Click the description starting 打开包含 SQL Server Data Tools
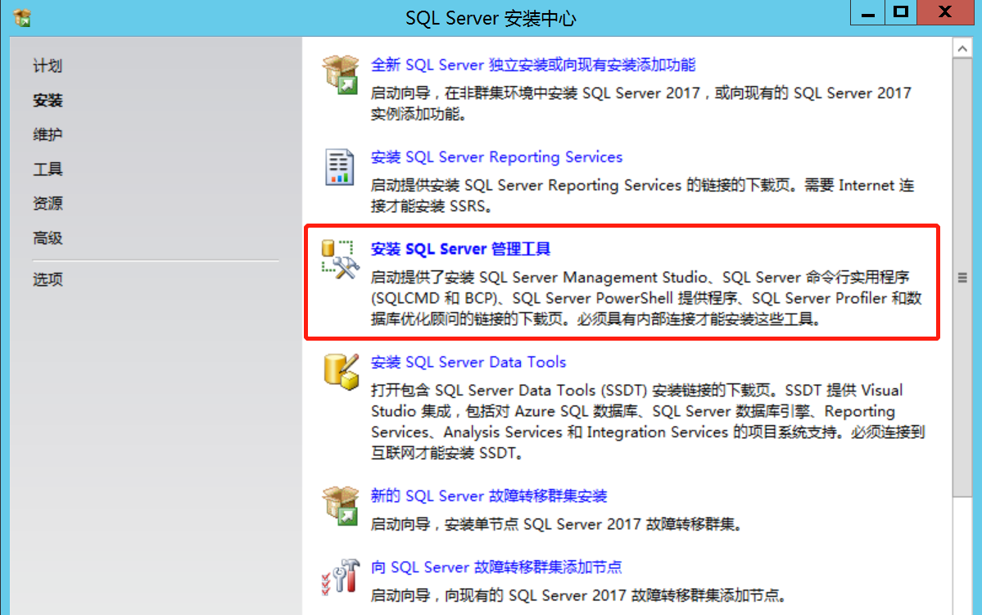This screenshot has width=982, height=615. pyautogui.click(x=648, y=422)
